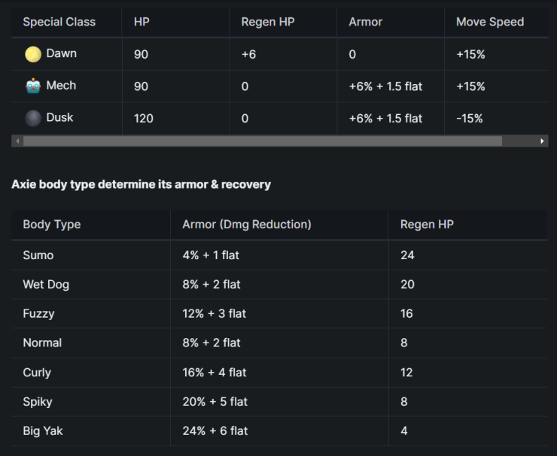Click the Curly armor value 16% + 4 flat
This screenshot has width=557, height=456.
(215, 373)
